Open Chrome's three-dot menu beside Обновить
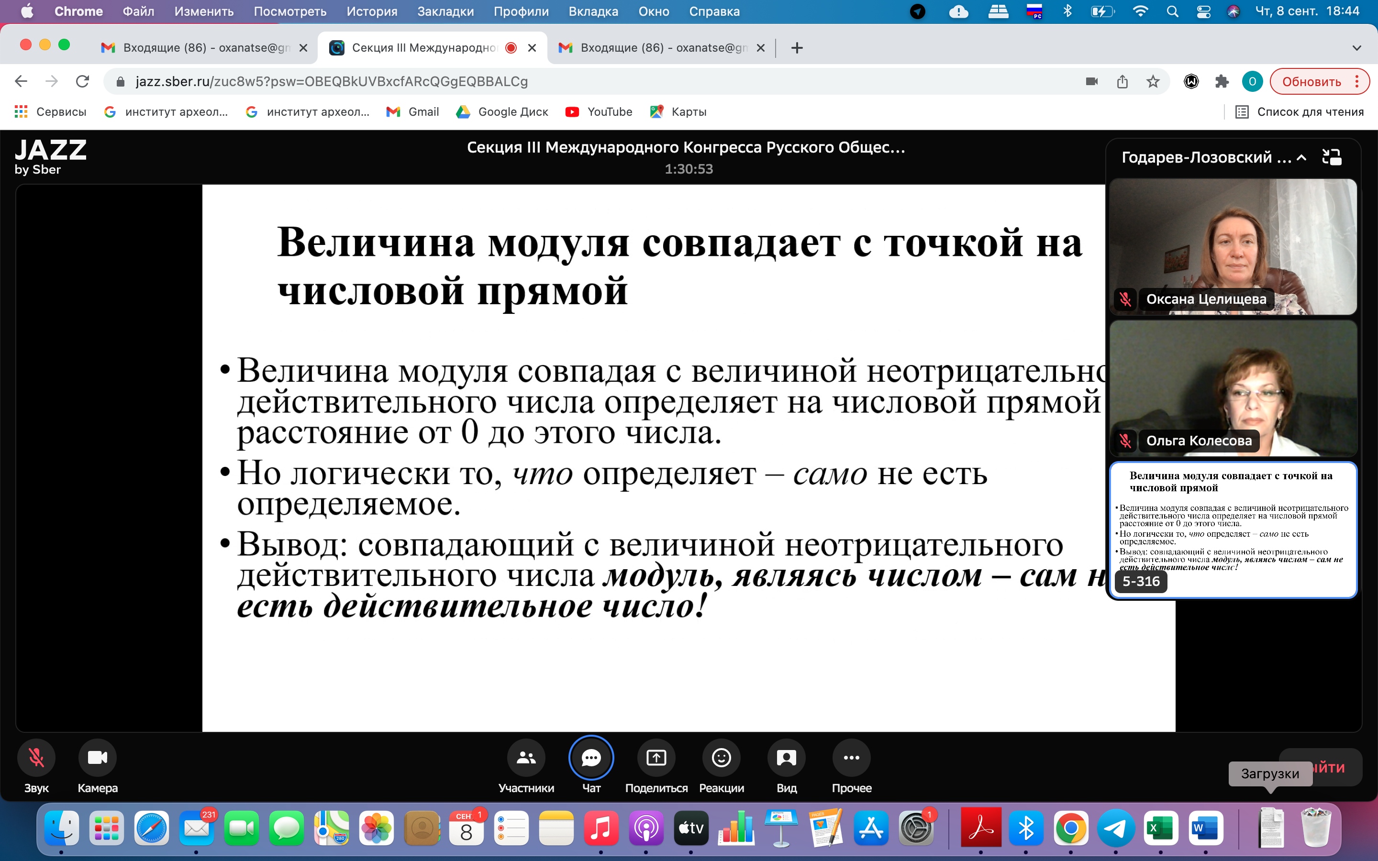 pos(1357,82)
